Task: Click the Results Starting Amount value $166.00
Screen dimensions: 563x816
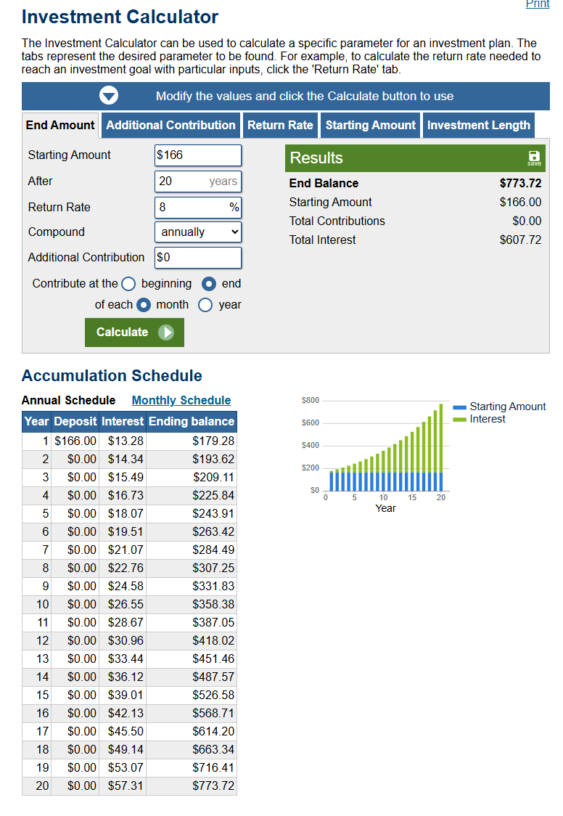Action: 520,202
